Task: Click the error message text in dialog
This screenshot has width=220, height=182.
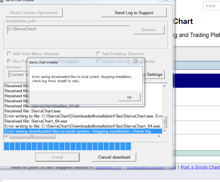Action: [x=82, y=79]
